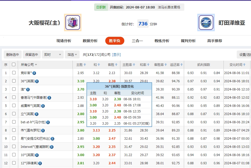Click the Machida Zelvia club badge
This screenshot has width=251, height=168.
click(x=206, y=22)
